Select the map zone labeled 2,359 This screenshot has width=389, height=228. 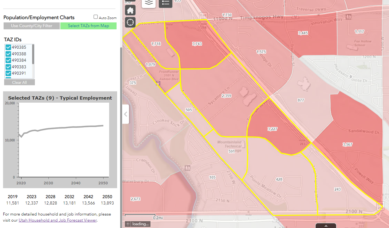[226, 96]
